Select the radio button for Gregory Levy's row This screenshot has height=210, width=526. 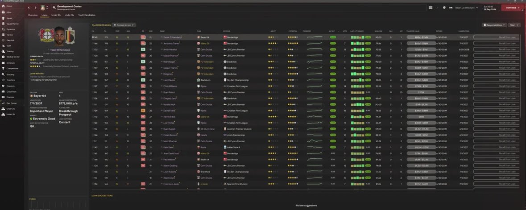click(93, 99)
